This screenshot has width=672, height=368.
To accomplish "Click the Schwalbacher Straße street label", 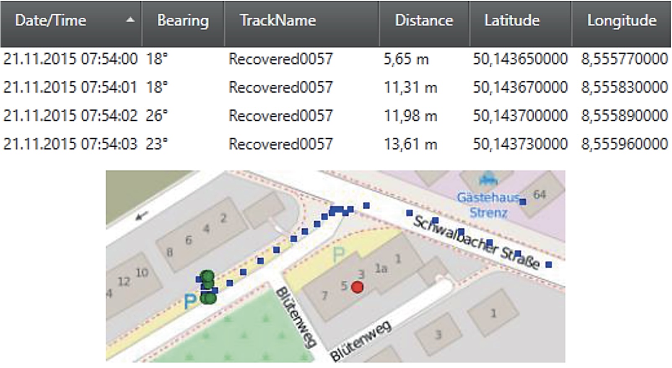I will click(x=476, y=243).
